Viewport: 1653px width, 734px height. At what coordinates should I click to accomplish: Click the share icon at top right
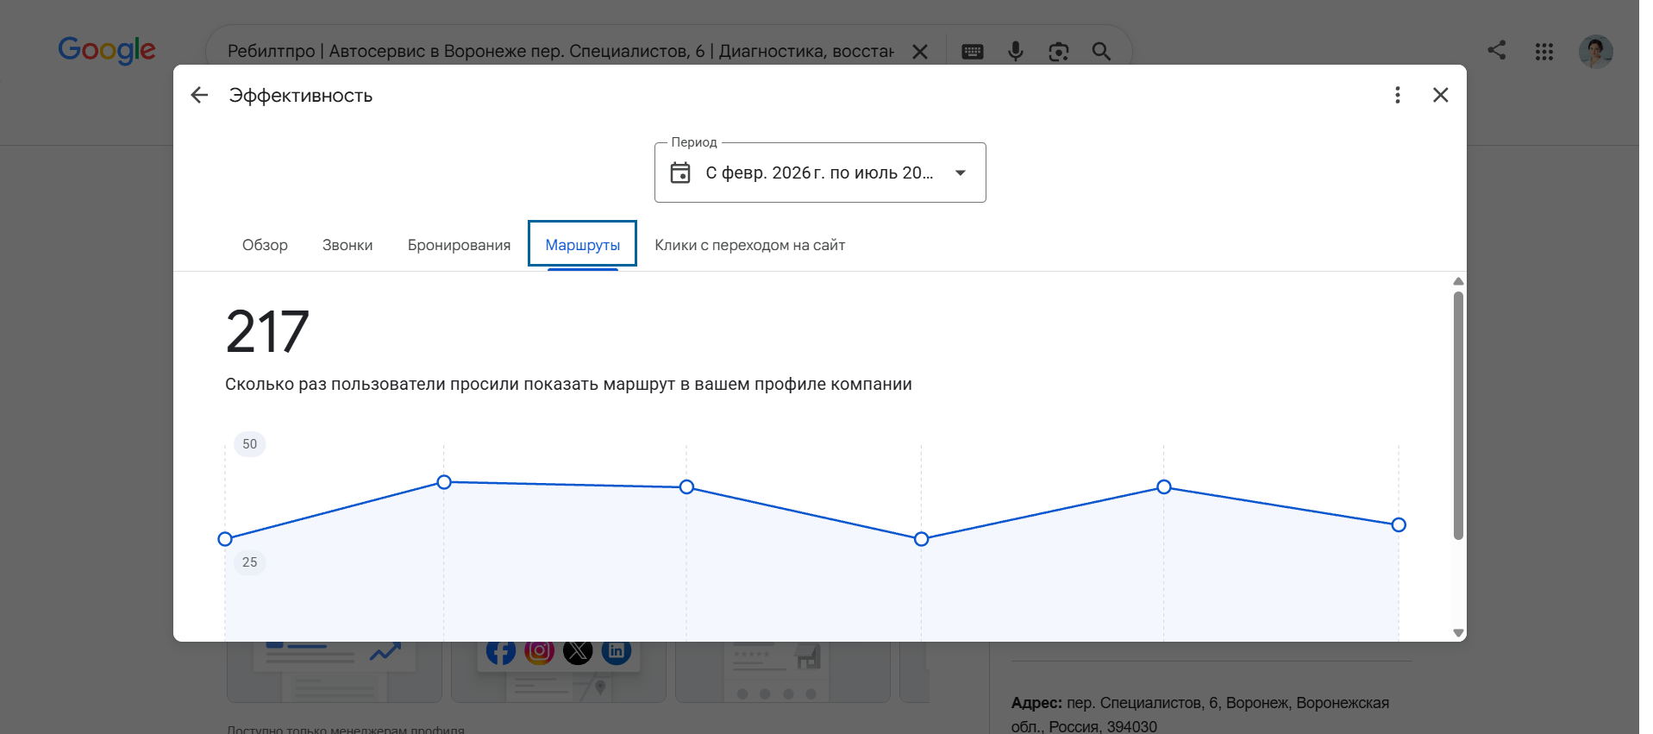point(1497,50)
